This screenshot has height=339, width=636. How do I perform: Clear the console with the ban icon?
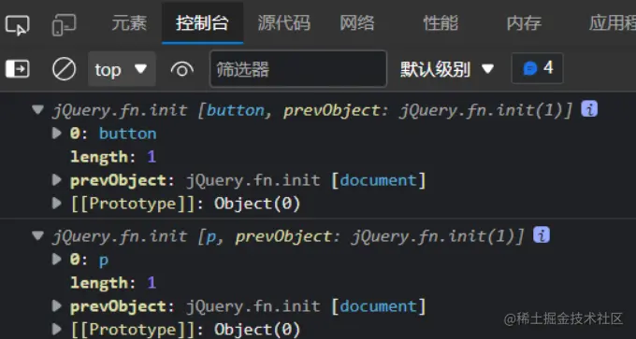(x=65, y=69)
